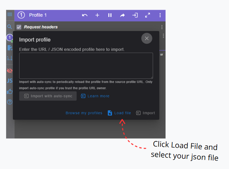Click the expand fullscreen arrows icon
Screen dimensions: 229x169
coord(148,15)
